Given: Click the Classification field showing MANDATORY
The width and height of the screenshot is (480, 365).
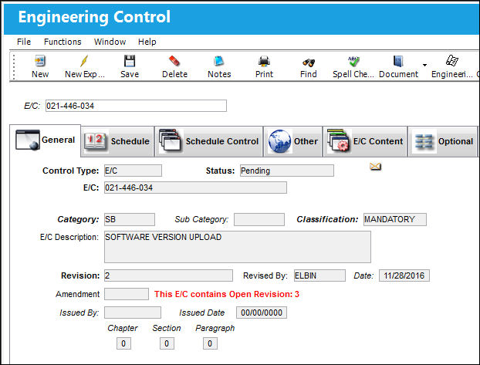Looking at the screenshot, I should [x=395, y=219].
